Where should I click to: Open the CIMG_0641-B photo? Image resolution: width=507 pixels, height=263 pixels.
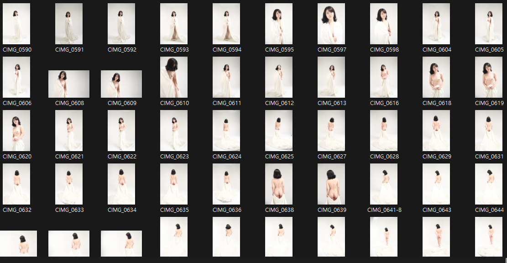384,184
